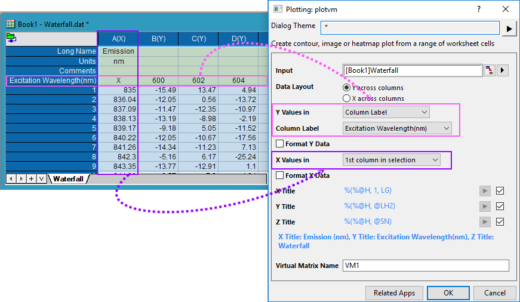Open the X Values in dropdown

[391, 160]
